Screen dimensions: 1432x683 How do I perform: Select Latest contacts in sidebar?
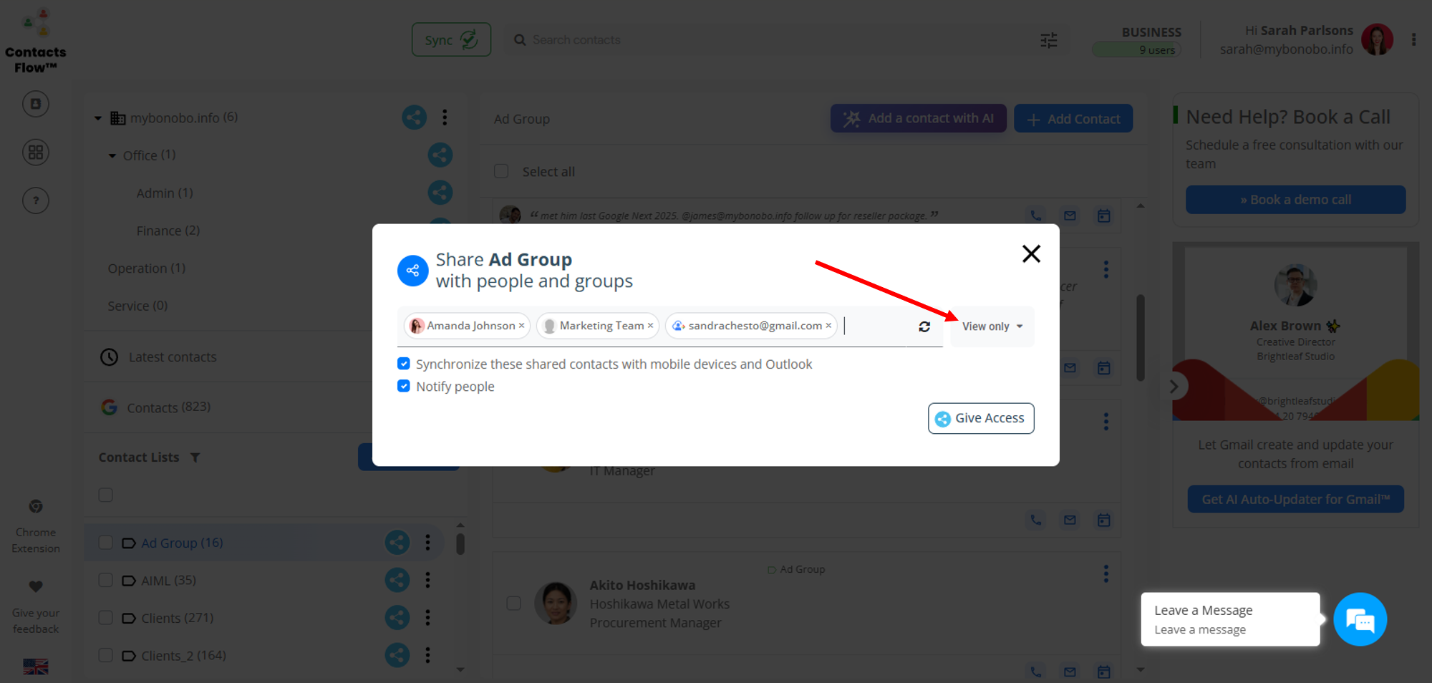172,357
